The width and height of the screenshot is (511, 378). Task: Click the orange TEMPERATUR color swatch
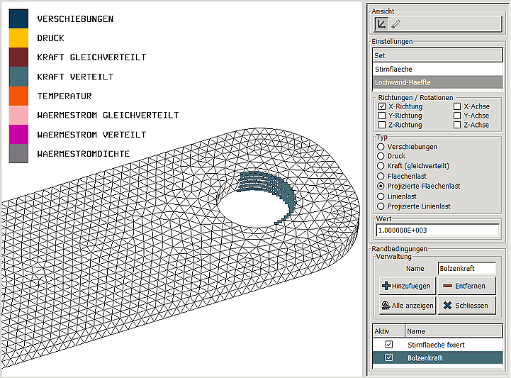(18, 96)
